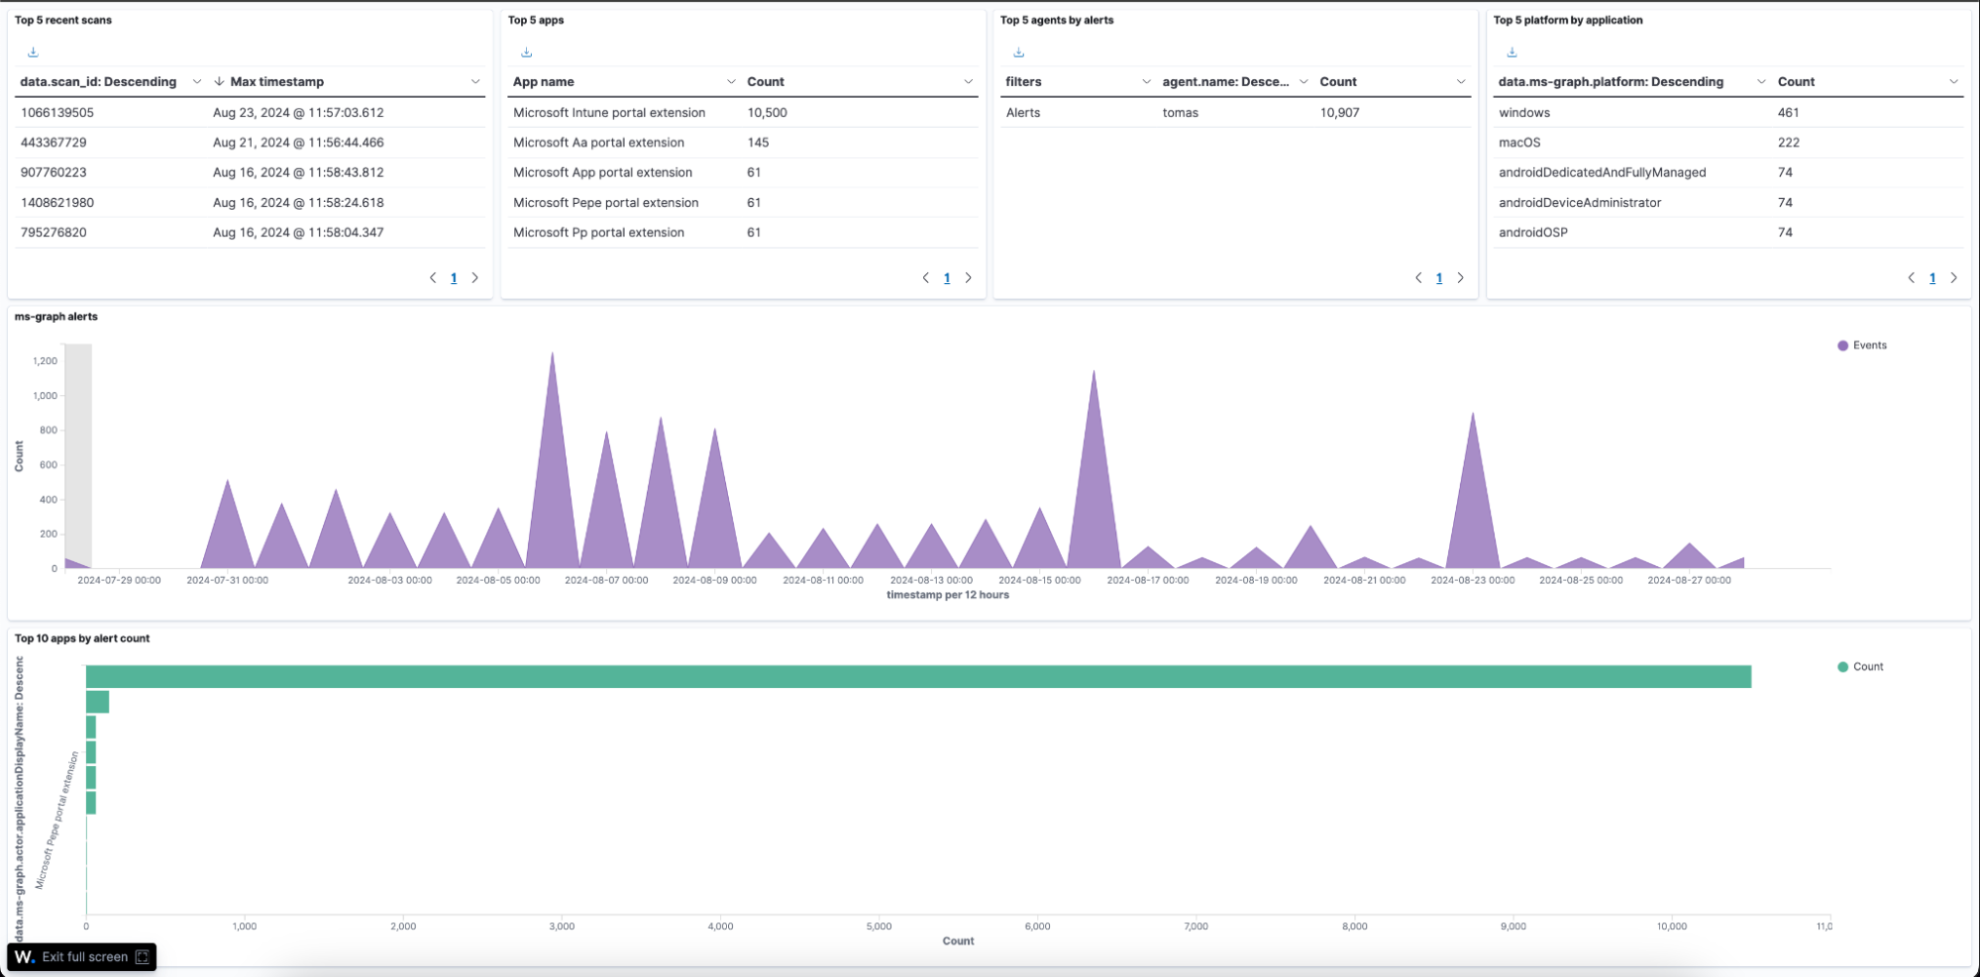1980x977 pixels.
Task: Go to next page in agents by alerts table
Action: (x=1460, y=278)
